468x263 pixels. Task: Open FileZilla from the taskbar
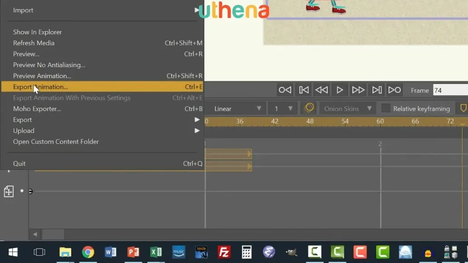tap(224, 253)
